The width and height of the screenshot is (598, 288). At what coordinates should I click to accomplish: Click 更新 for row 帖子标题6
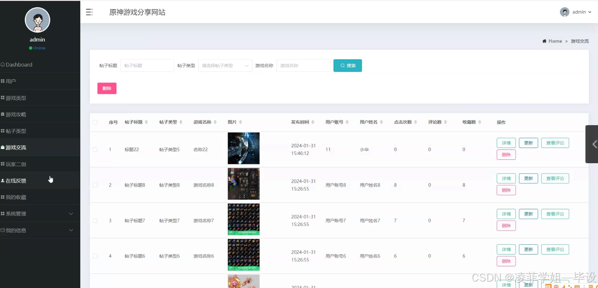tap(528, 250)
